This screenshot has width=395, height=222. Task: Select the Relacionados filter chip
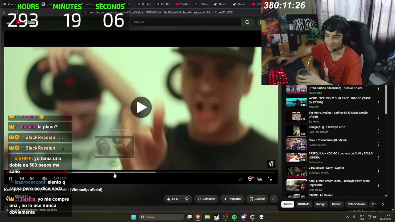pos(356,204)
